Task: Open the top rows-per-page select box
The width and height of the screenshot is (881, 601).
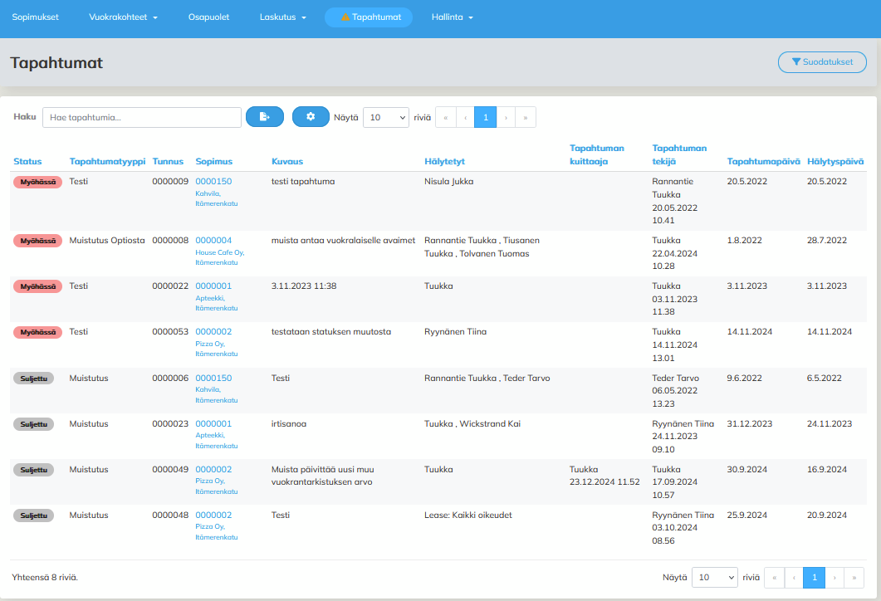Action: (x=385, y=117)
